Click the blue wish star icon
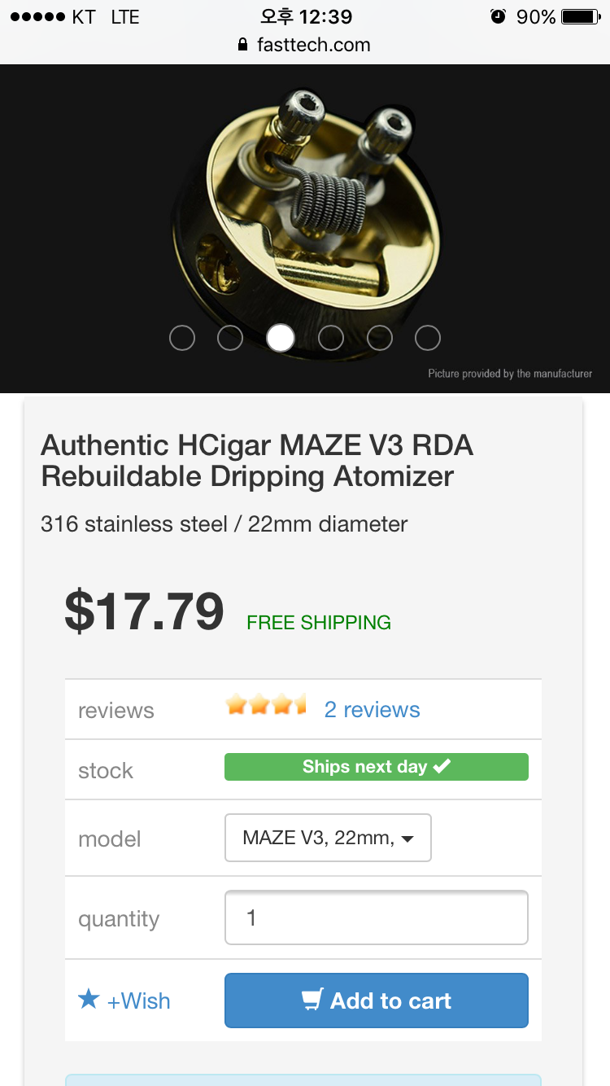 coord(89,999)
